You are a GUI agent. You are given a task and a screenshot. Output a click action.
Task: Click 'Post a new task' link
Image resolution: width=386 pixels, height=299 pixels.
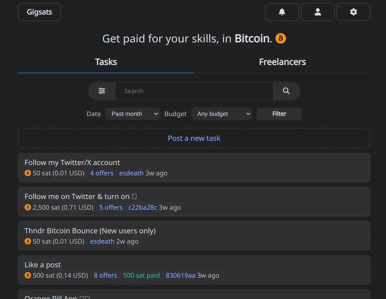[x=194, y=138]
